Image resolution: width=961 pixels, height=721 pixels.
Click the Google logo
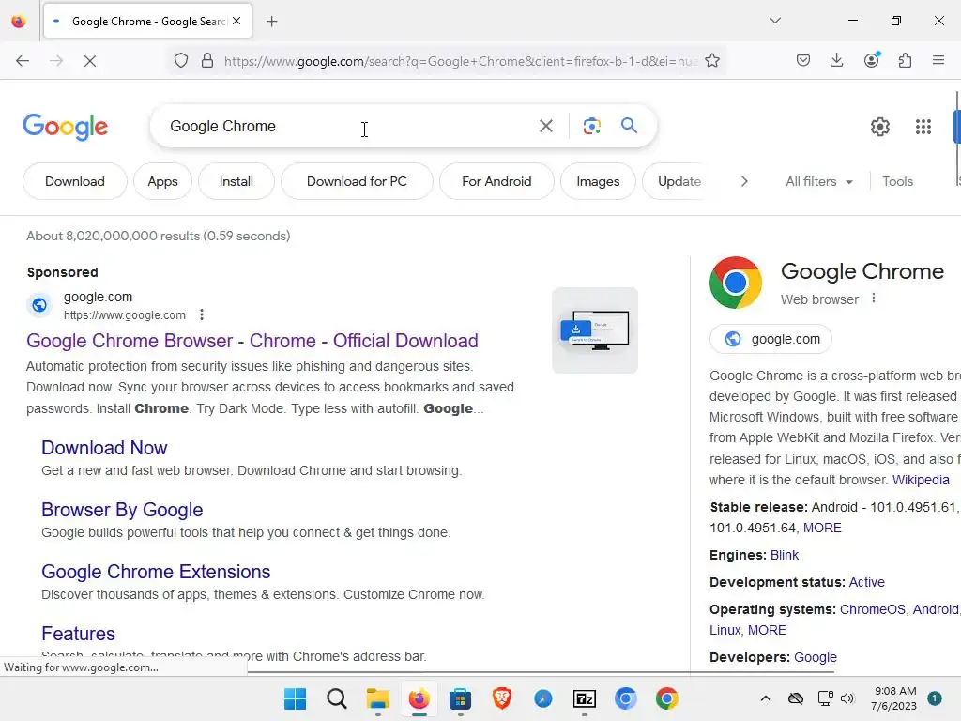(x=66, y=127)
